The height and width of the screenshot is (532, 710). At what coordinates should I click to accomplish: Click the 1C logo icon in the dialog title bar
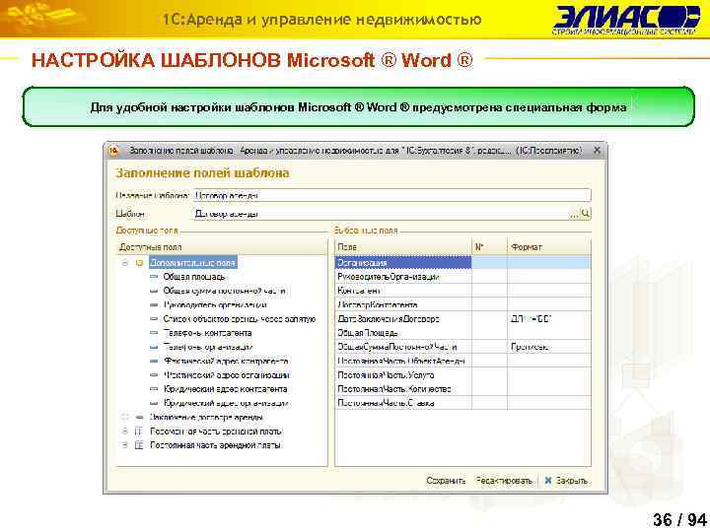click(113, 151)
